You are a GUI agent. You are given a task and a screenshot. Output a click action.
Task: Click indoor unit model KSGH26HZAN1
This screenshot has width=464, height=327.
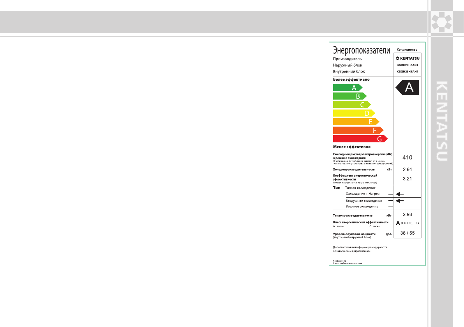coord(407,72)
